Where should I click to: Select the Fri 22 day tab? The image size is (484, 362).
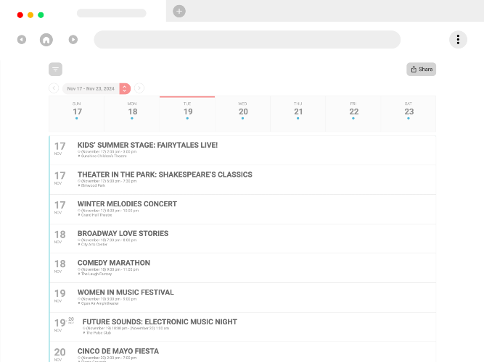click(x=353, y=114)
